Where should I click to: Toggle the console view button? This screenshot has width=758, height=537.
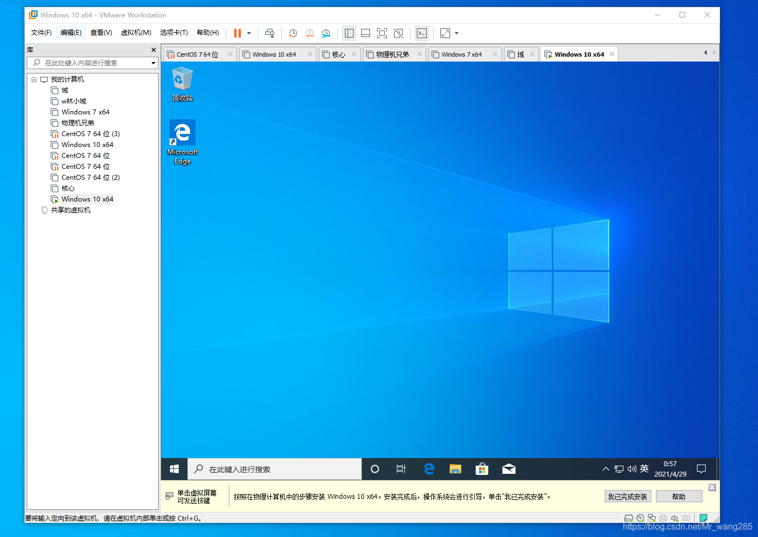(422, 33)
